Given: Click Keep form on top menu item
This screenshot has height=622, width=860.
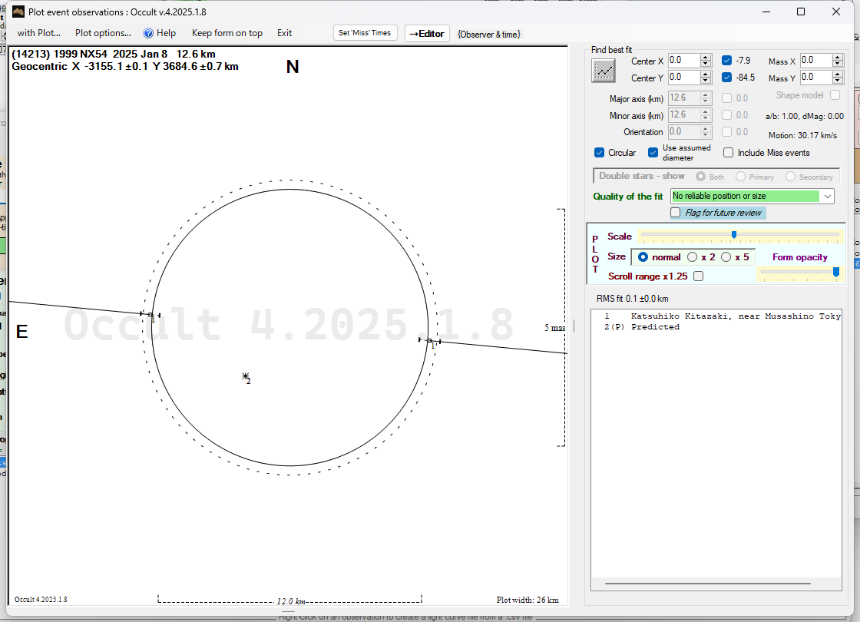Looking at the screenshot, I should coord(227,33).
